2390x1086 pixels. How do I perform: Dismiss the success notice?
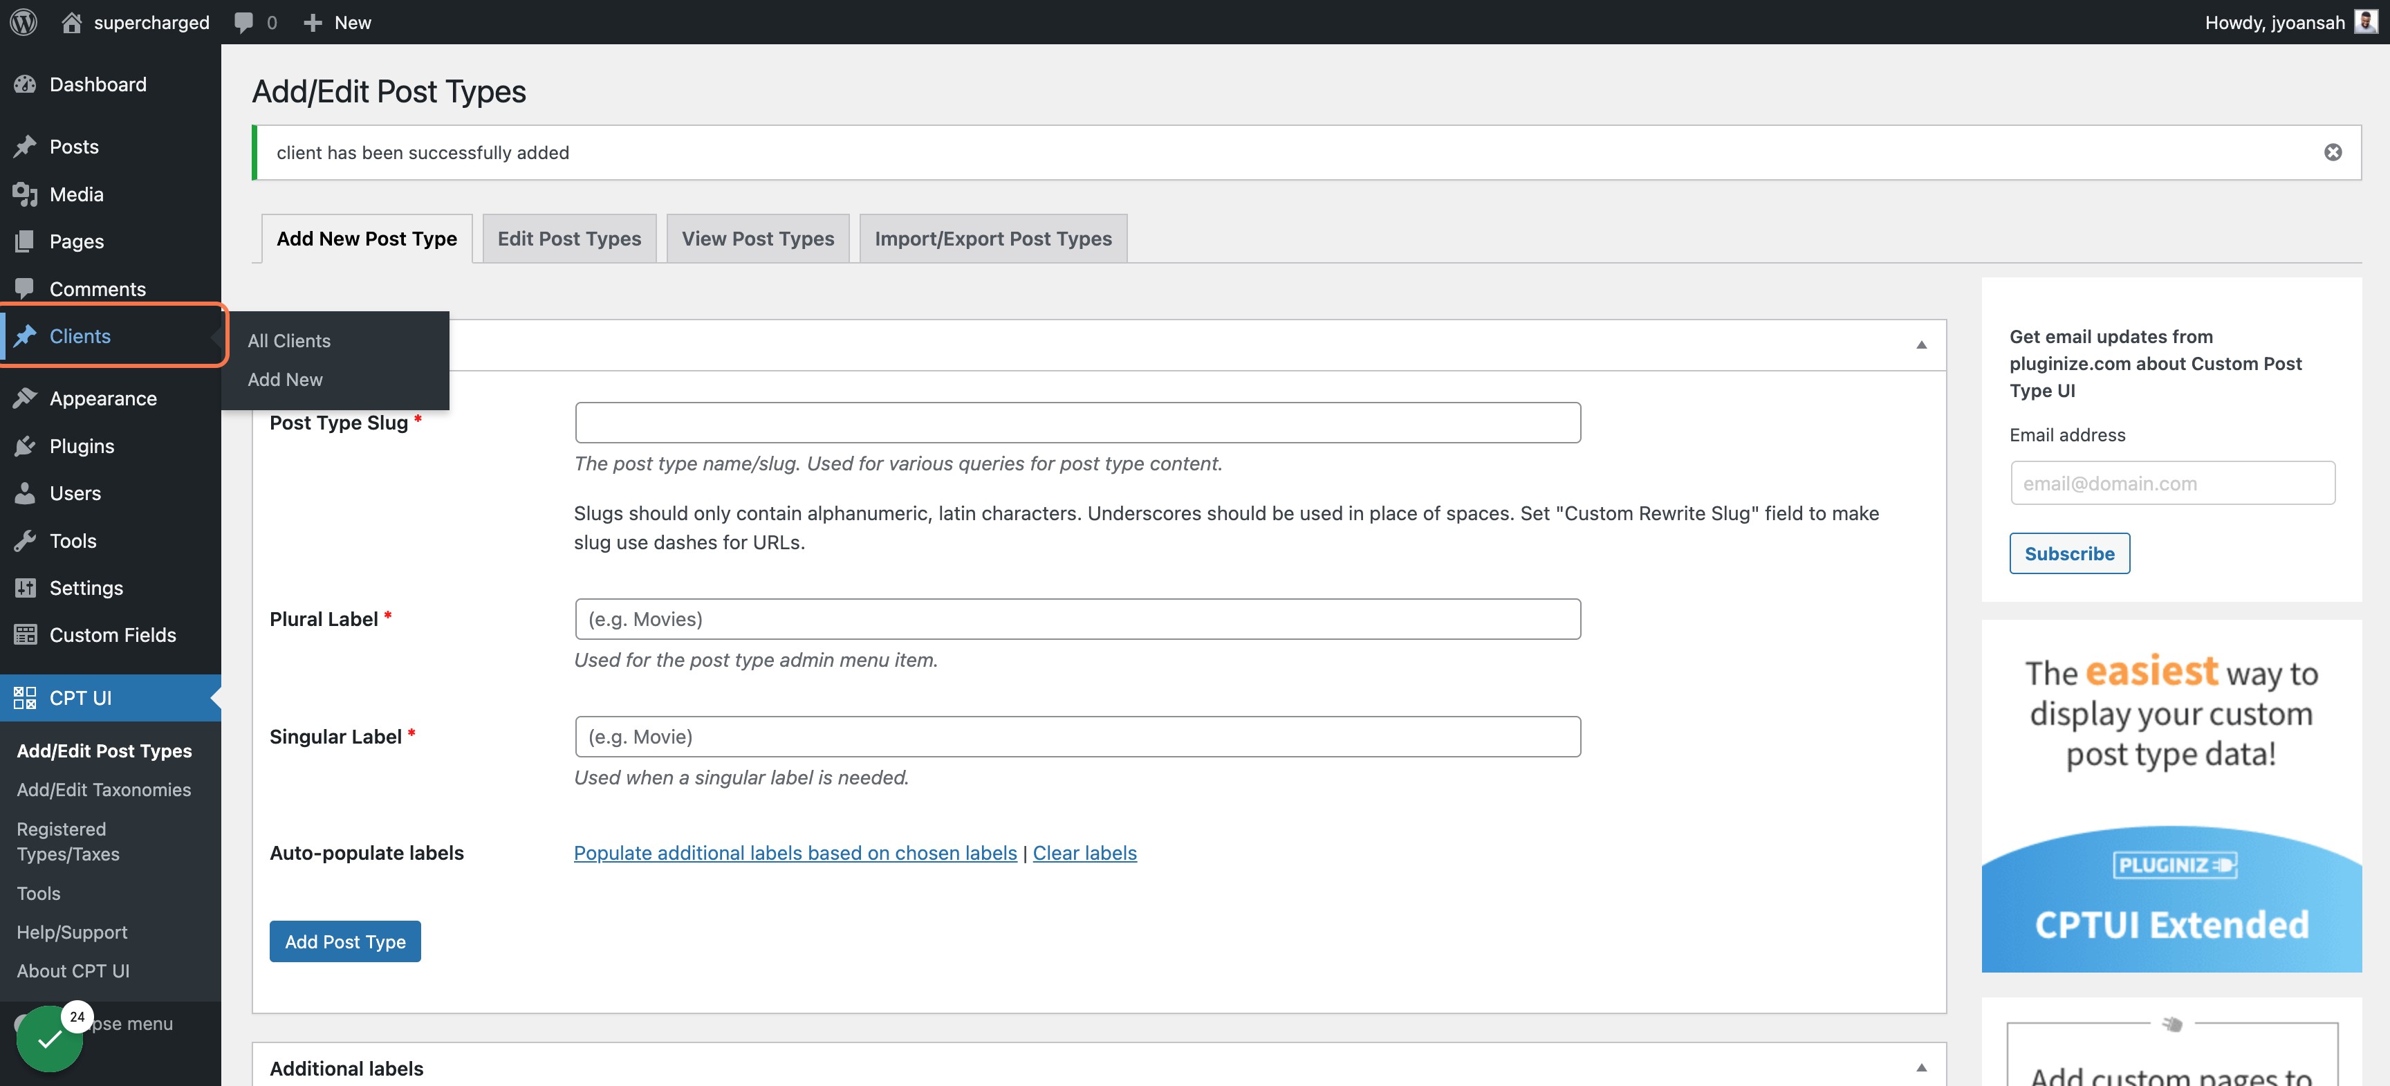point(2333,152)
